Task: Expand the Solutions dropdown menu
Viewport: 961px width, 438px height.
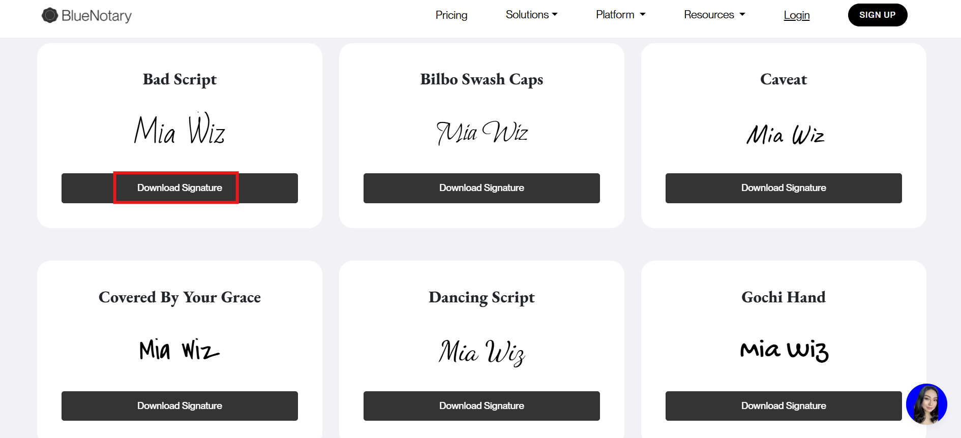Action: (531, 15)
